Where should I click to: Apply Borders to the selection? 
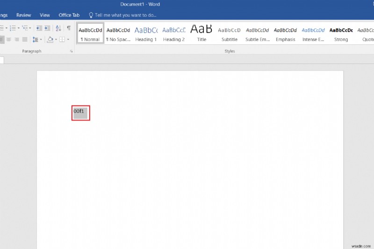pyautogui.click(x=62, y=40)
